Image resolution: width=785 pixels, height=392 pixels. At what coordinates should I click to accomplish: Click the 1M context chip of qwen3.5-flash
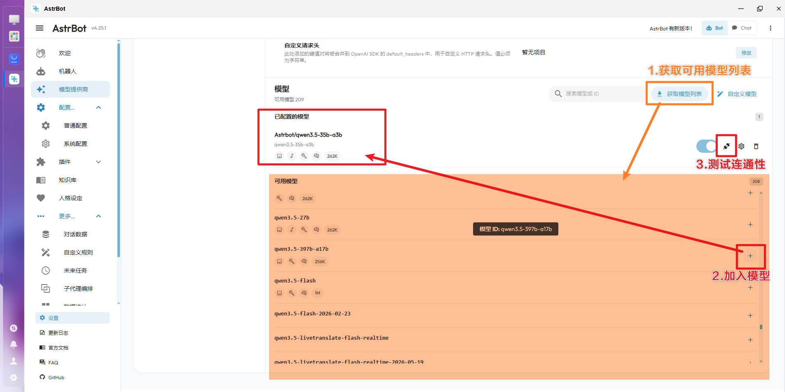(x=317, y=293)
